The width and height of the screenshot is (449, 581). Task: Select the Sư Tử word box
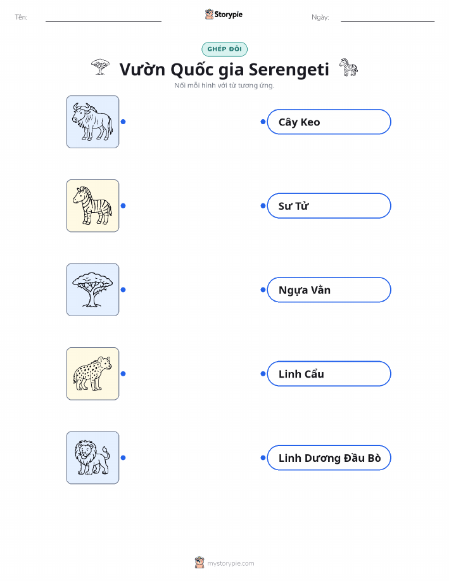point(329,206)
